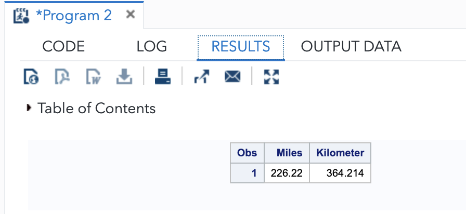Image resolution: width=466 pixels, height=214 pixels.
Task: Select the RESULTS tab
Action: click(x=240, y=47)
